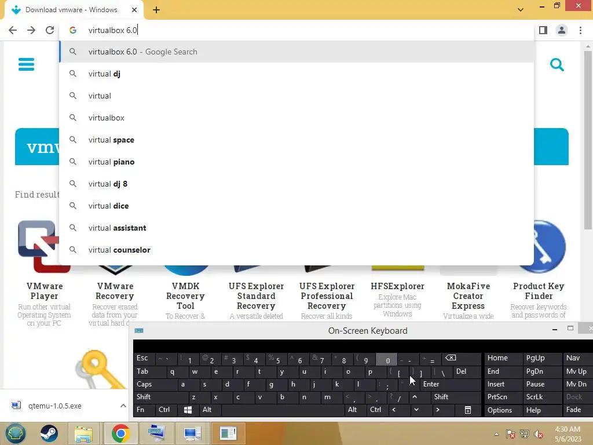This screenshot has width=593, height=445.
Task: Select the 'virtual dj' suggestion
Action: pyautogui.click(x=297, y=74)
